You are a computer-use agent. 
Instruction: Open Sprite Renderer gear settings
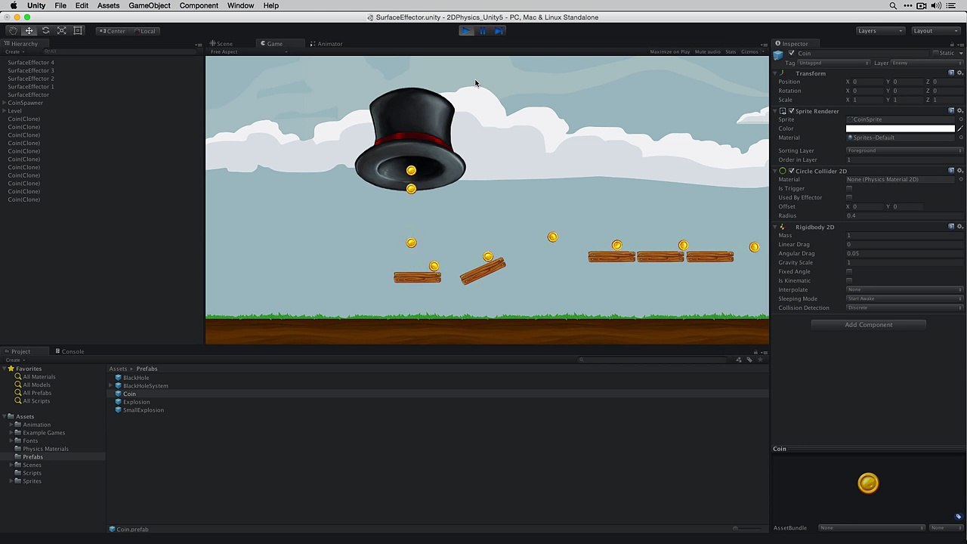[960, 111]
